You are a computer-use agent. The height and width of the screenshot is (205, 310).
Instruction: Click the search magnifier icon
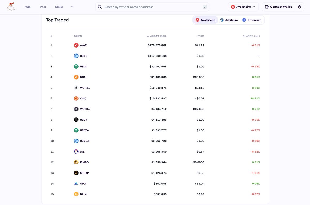pos(100,7)
